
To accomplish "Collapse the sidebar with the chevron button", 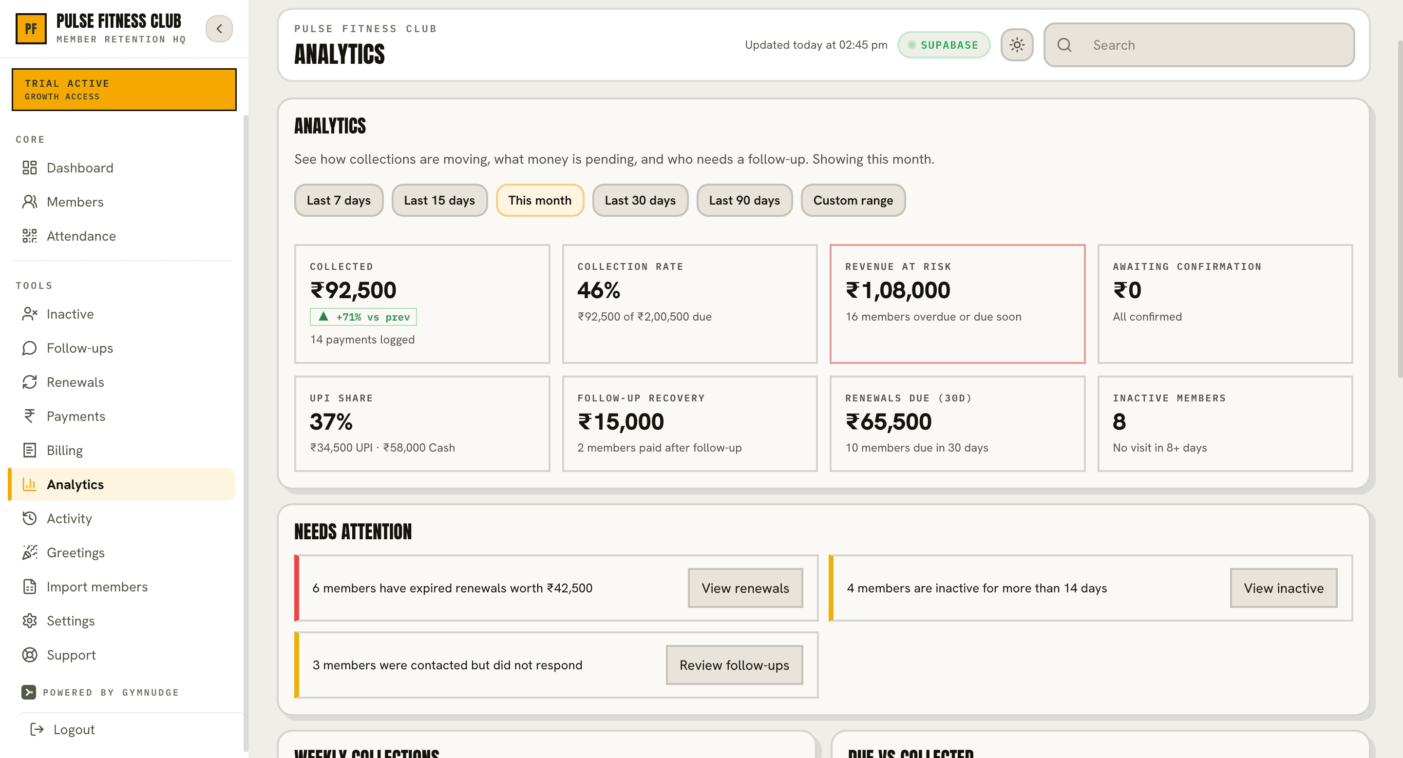I will pyautogui.click(x=219, y=29).
